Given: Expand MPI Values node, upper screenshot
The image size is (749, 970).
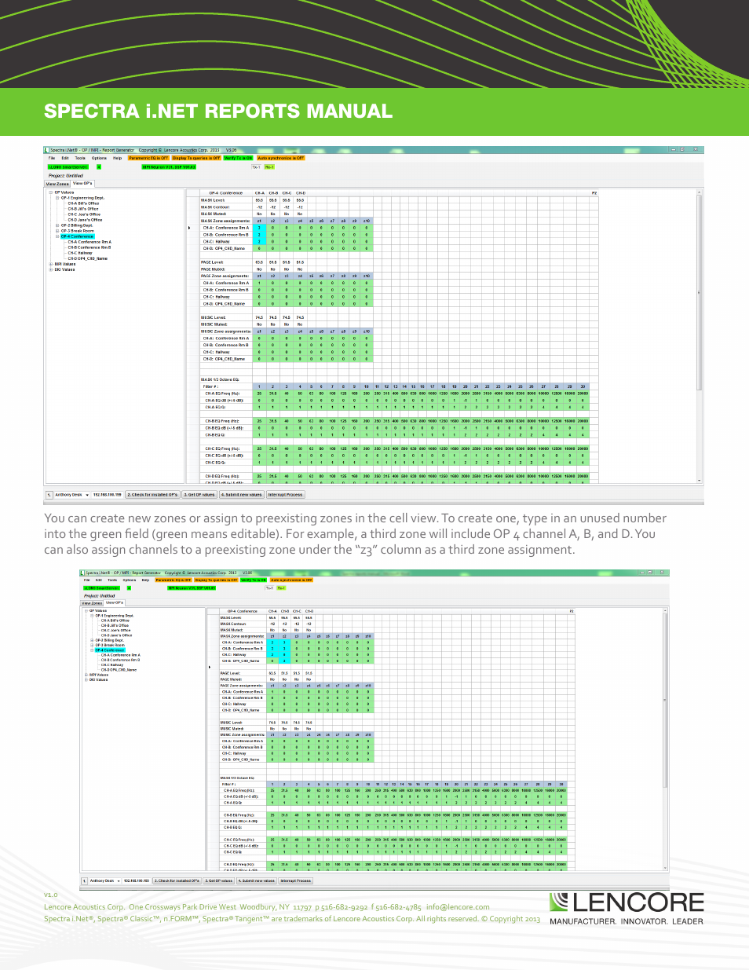Looking at the screenshot, I should (51, 264).
